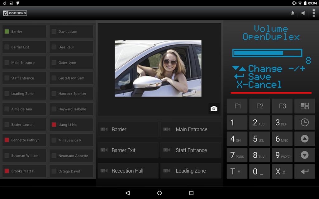Tap the X hash cancel key
Screen dimensions: 319x199
(282, 172)
